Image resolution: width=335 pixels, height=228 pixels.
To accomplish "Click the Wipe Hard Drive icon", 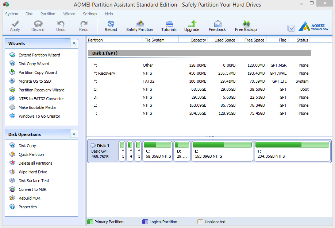I will pyautogui.click(x=12, y=172).
